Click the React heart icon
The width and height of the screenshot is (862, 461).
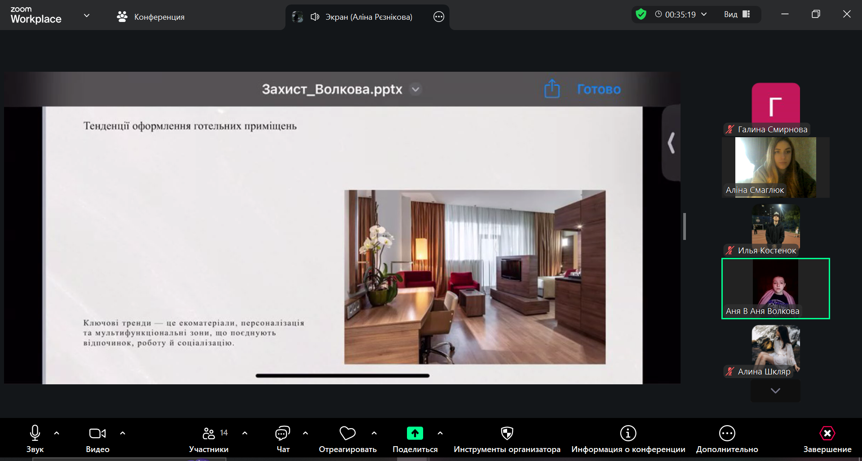point(347,434)
